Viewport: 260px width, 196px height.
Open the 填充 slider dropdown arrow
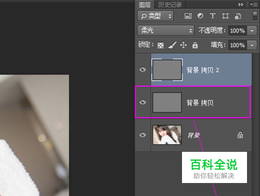pyautogui.click(x=252, y=45)
